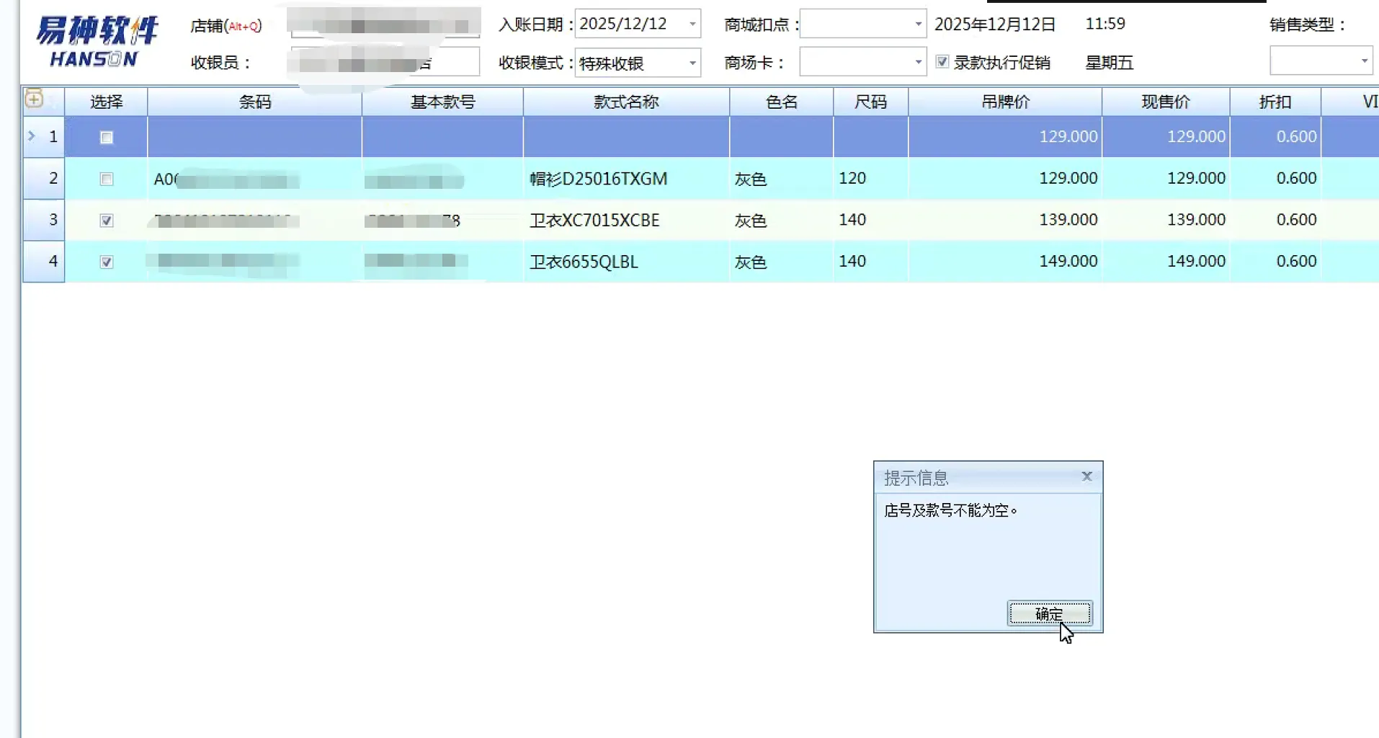The height and width of the screenshot is (738, 1379).
Task: Click the 易神软件 HANSON logo
Action: pos(97,42)
